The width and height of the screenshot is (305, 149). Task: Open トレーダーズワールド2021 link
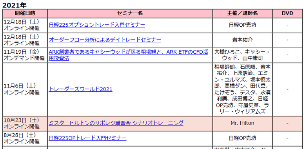point(80,89)
